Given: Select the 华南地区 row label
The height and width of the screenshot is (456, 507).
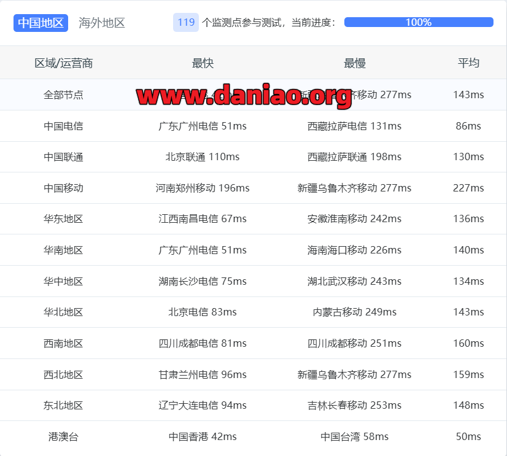Looking at the screenshot, I should point(63,250).
